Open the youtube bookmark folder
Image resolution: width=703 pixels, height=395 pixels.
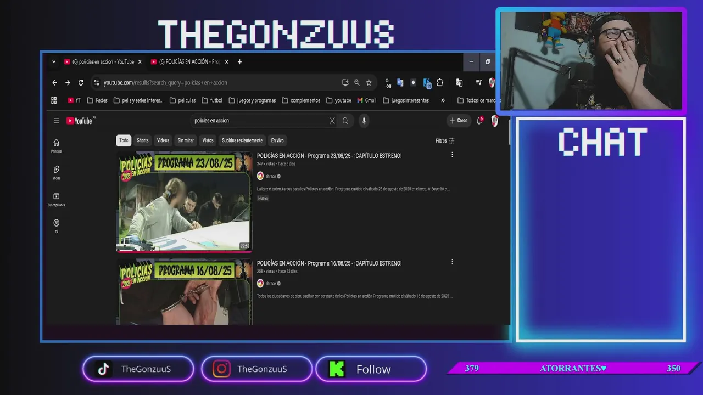coord(339,100)
